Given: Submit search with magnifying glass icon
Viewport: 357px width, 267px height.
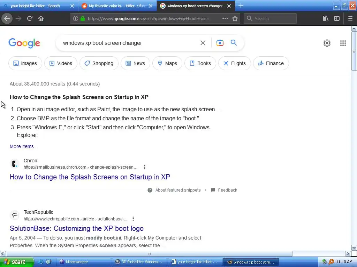Looking at the screenshot, I should tap(234, 43).
